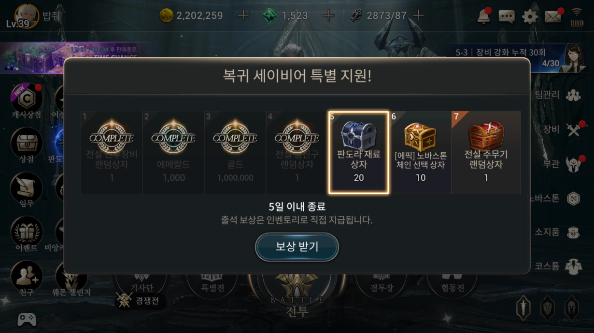Open the 팀관리 team management menu
Viewport: 594px width, 333px height.
coord(557,95)
